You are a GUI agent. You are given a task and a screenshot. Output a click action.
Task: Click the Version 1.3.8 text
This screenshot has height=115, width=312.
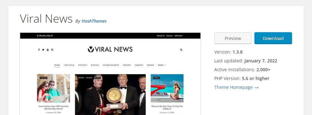click(228, 52)
